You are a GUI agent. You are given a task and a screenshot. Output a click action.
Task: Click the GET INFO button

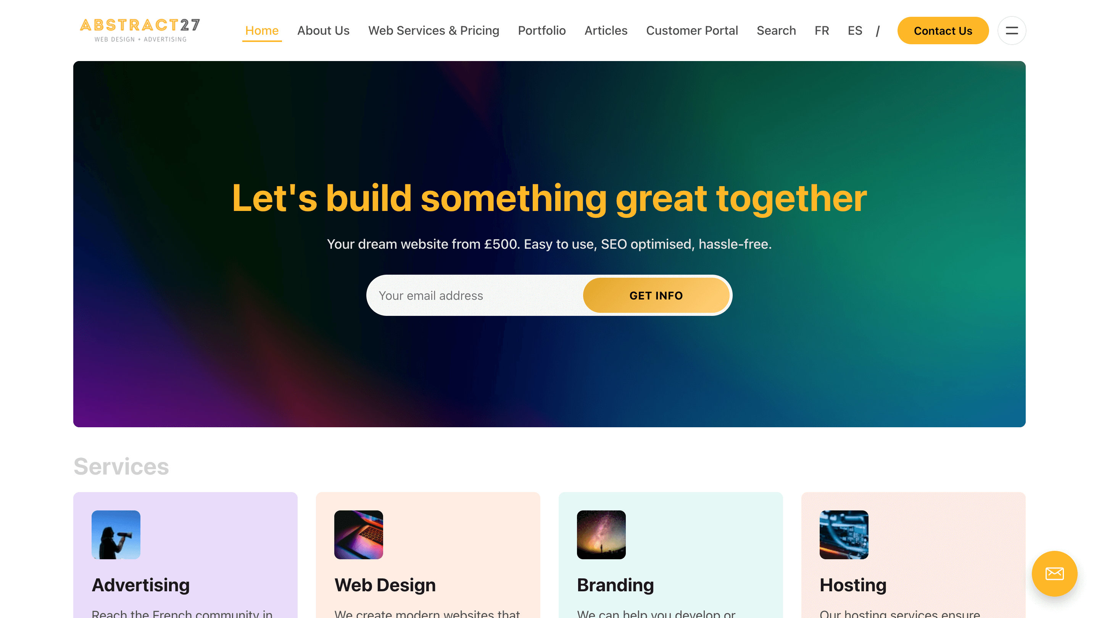pos(656,295)
